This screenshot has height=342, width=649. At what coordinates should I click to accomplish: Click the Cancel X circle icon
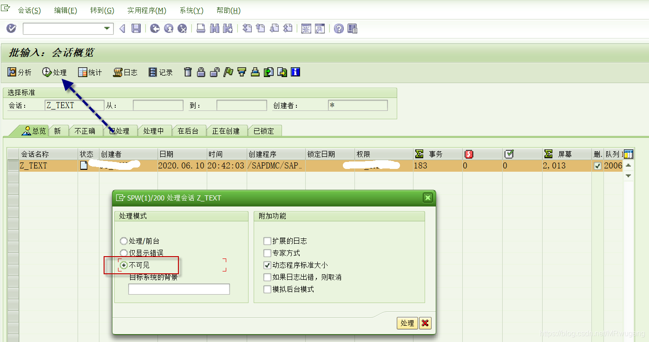tap(183, 29)
